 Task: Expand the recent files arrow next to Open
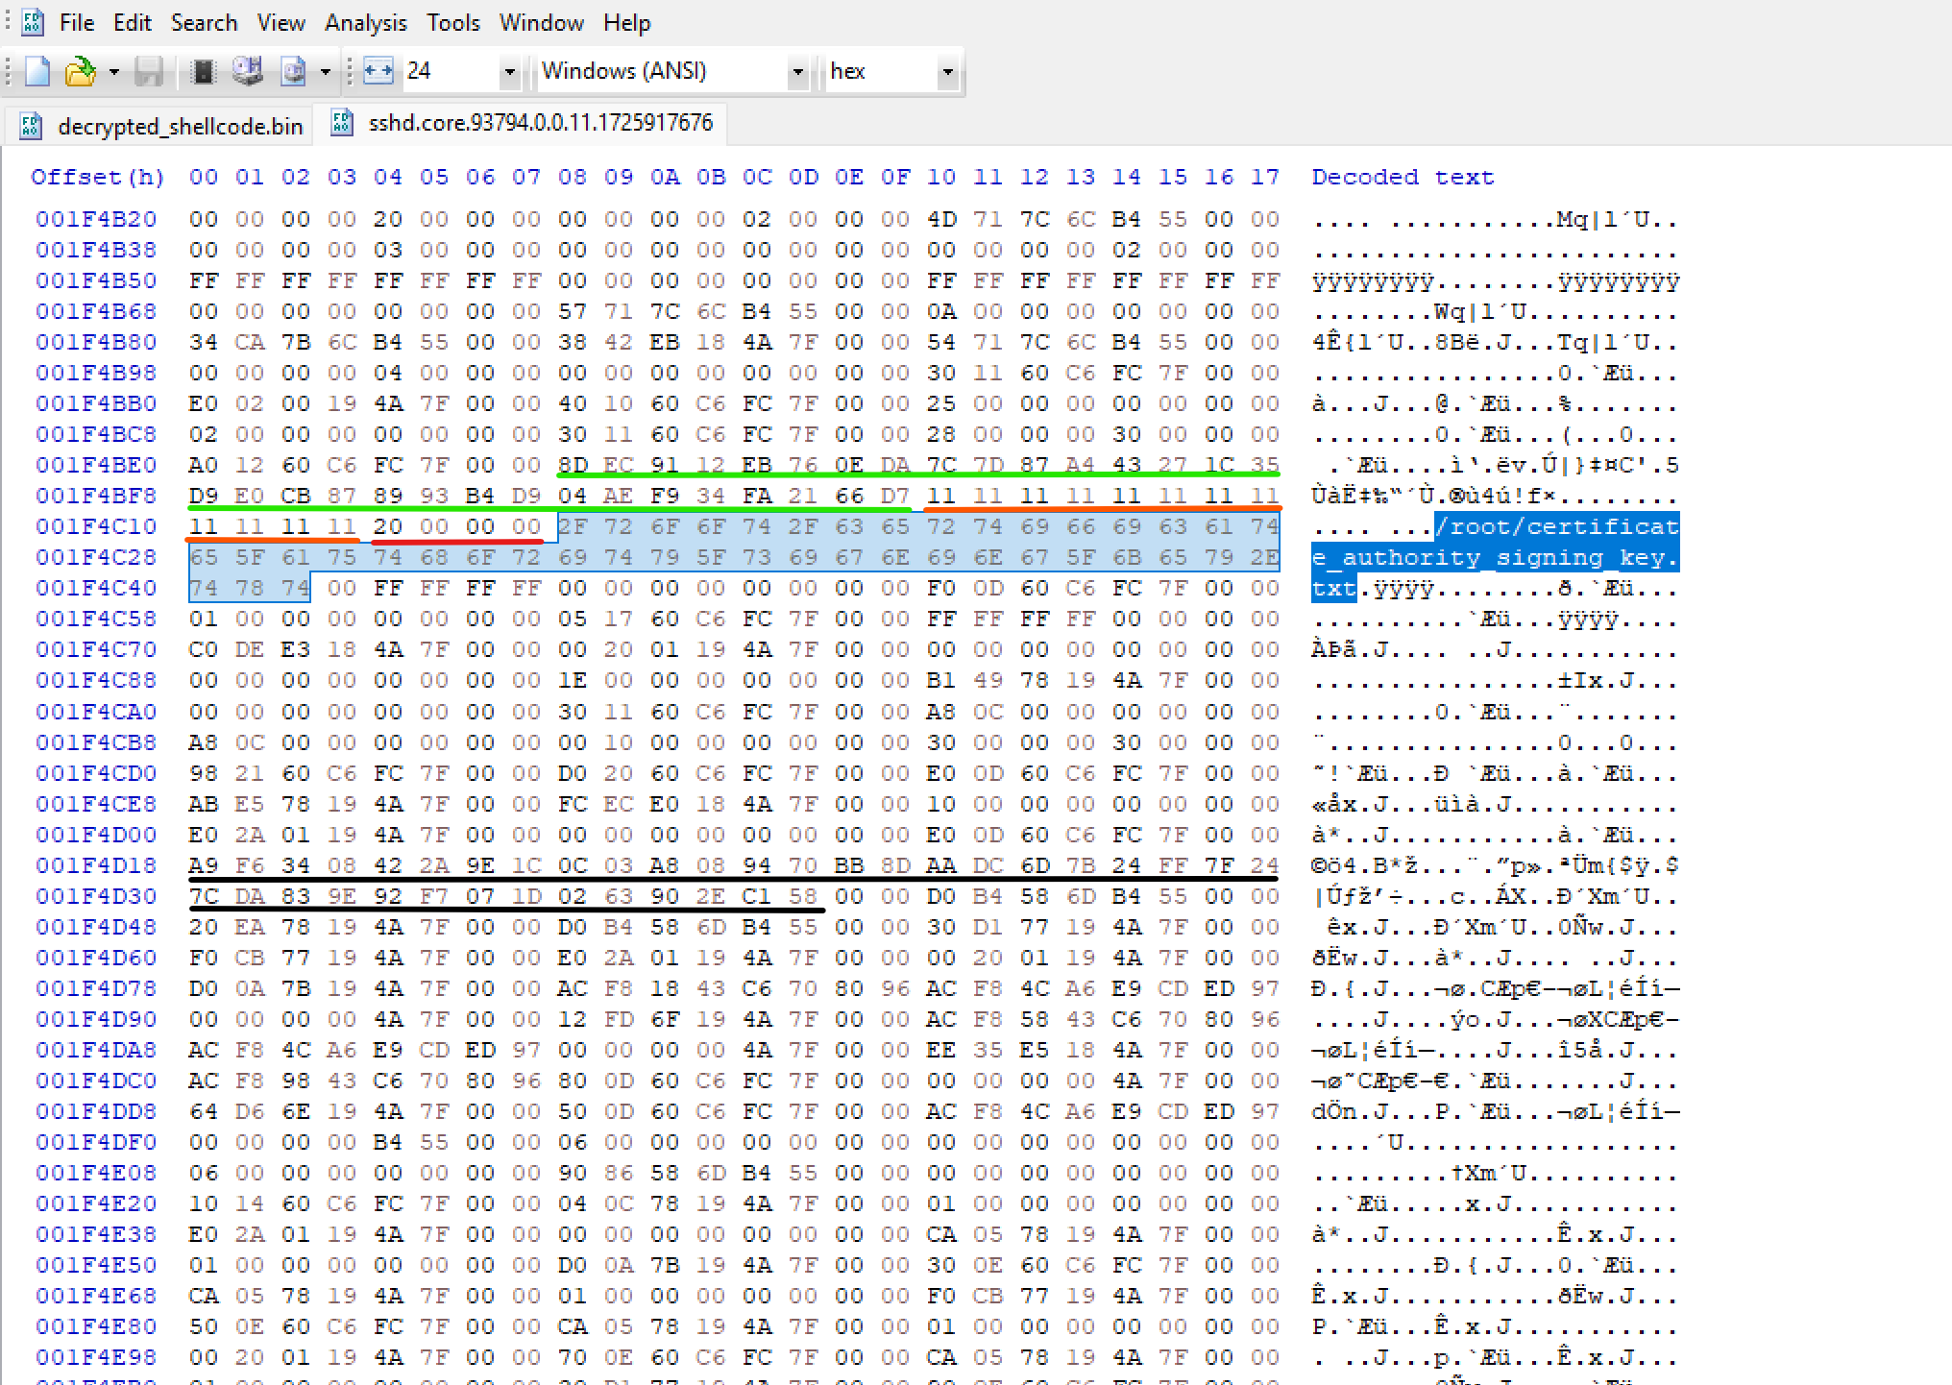[x=113, y=72]
